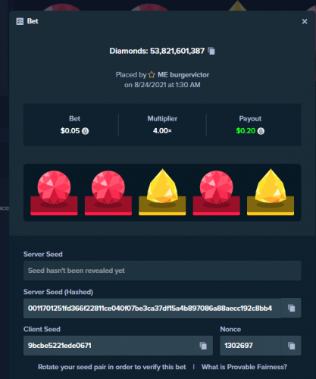
Task: Copy the Diamonds bet ID
Action: 211,51
